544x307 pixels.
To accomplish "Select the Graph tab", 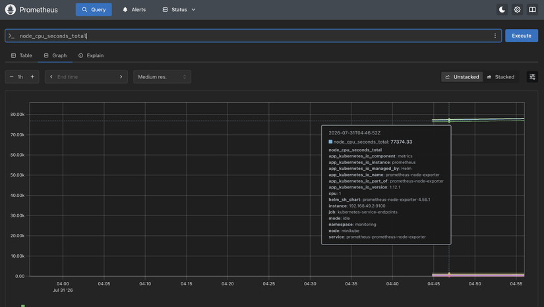I will coord(55,55).
